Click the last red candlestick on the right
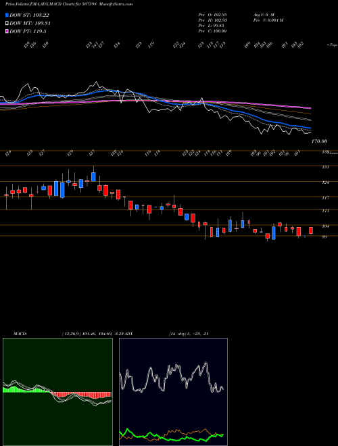 tap(311, 230)
